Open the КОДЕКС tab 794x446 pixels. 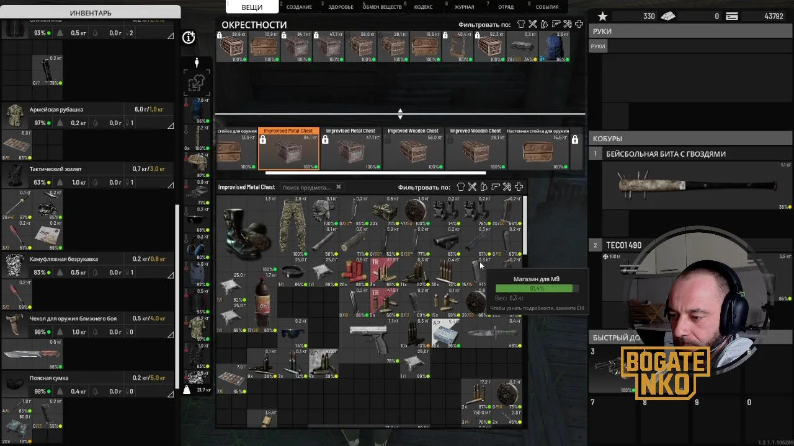tap(423, 7)
